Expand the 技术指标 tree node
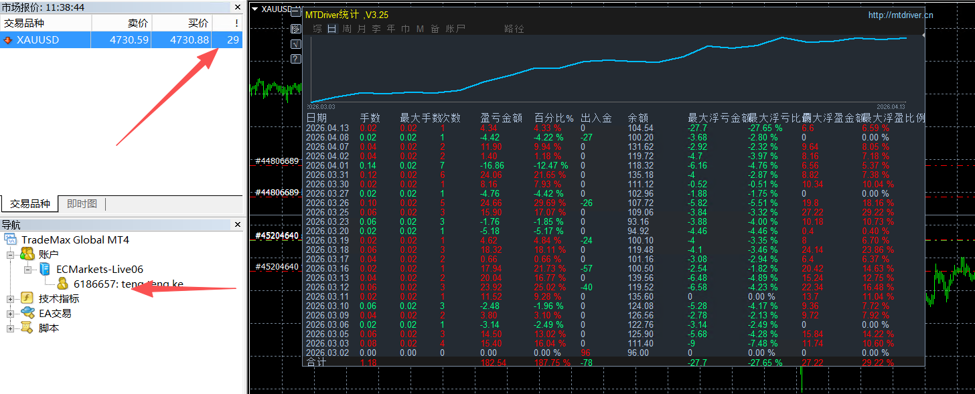The image size is (975, 394). click(10, 299)
